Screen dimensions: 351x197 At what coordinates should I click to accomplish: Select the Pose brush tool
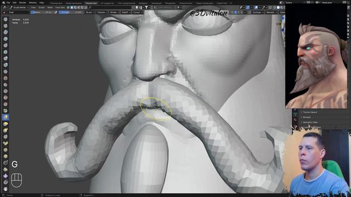[x=5, y=143]
